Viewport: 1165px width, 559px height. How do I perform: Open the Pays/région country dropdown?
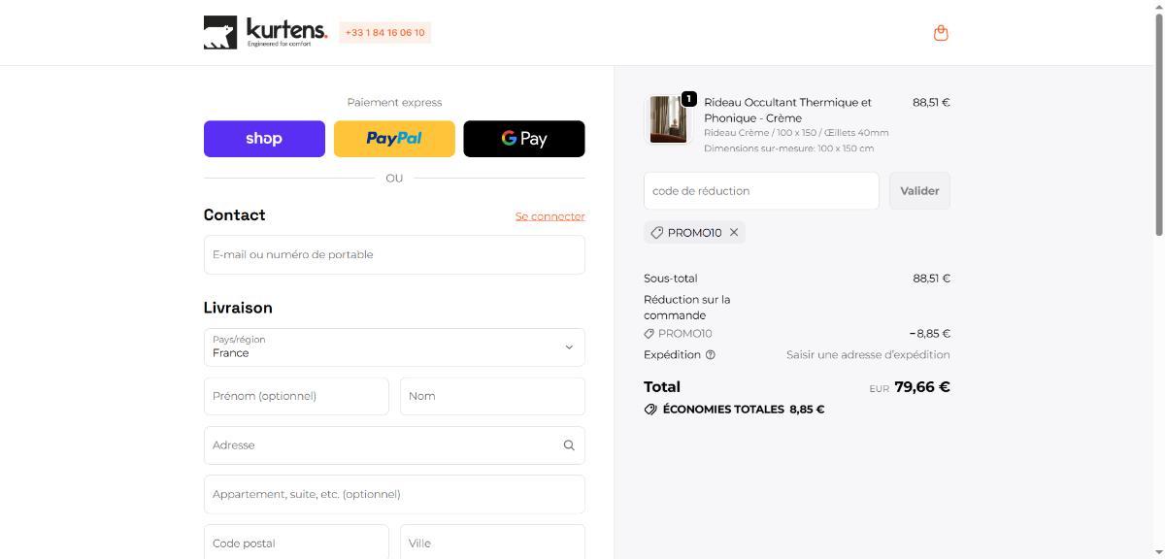point(394,347)
